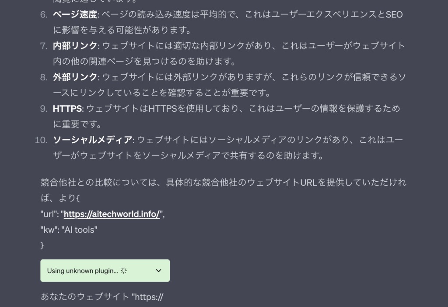Click the "kw": "AI tools" line
This screenshot has height=307, width=448.
(x=69, y=230)
